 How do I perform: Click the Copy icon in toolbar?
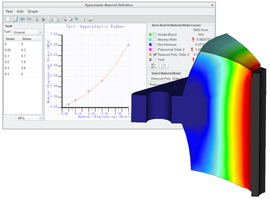point(50,19)
